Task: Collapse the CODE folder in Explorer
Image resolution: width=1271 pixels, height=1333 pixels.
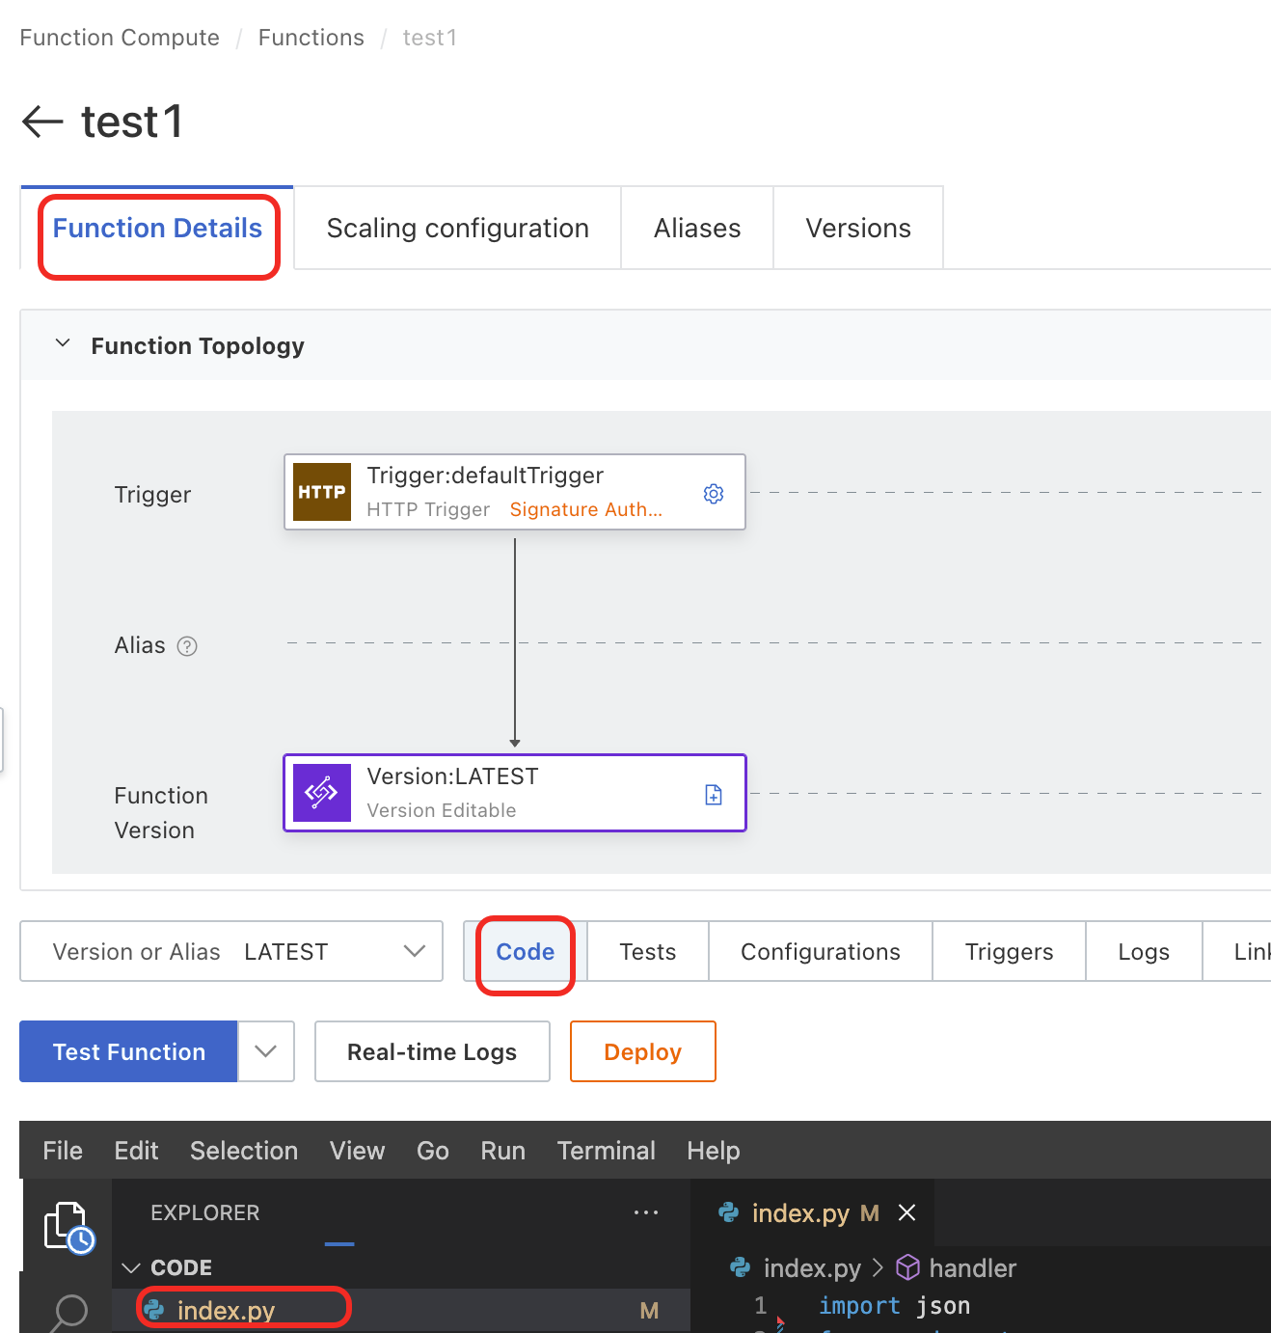Action: 132,1267
